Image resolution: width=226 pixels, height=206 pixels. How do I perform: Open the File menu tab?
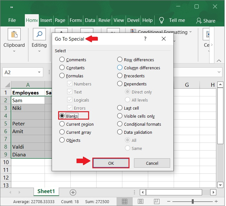(x=12, y=20)
